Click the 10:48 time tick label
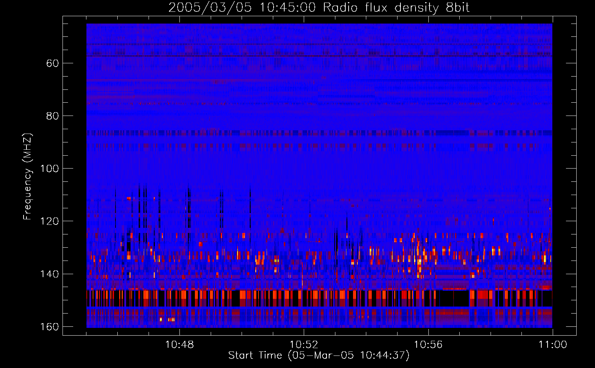595x368 pixels. pos(179,345)
